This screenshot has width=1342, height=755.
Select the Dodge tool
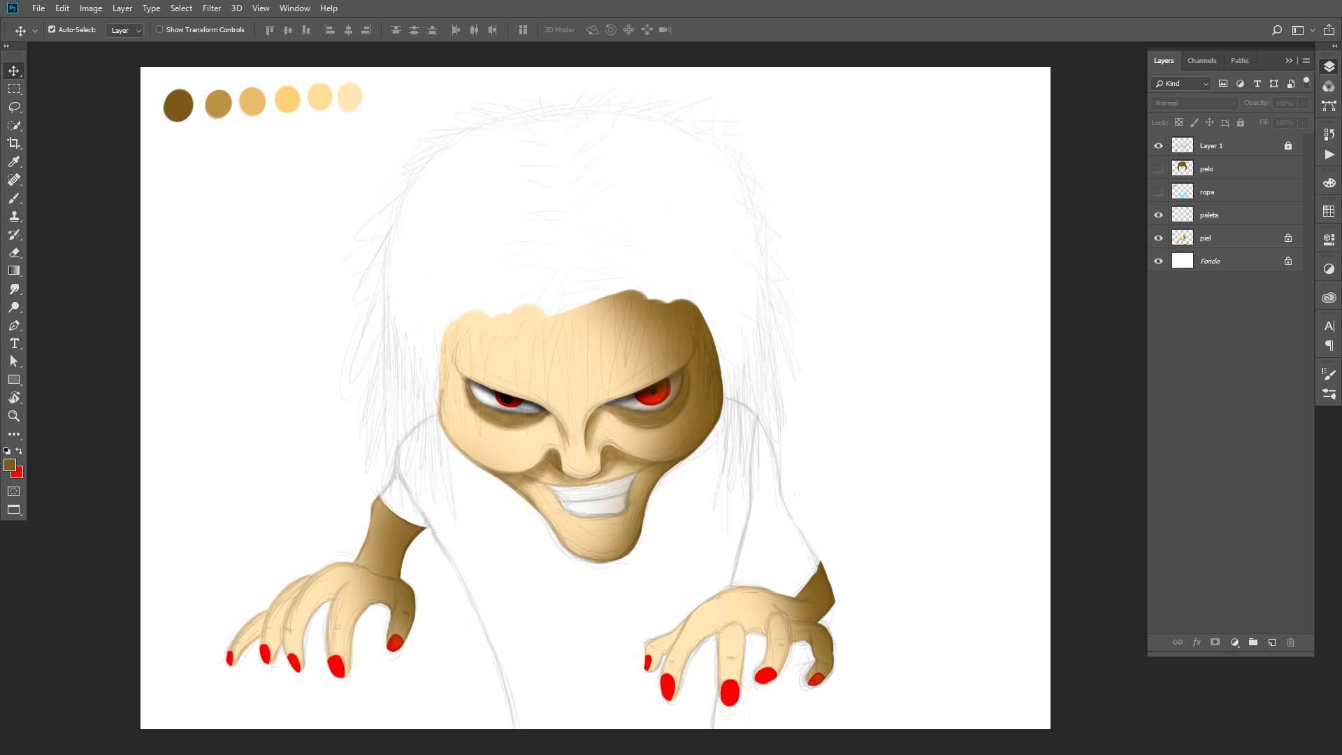pyautogui.click(x=14, y=307)
